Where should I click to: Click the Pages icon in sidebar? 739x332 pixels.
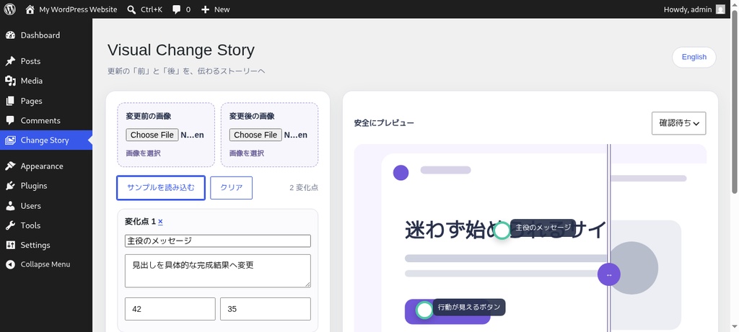[10, 101]
